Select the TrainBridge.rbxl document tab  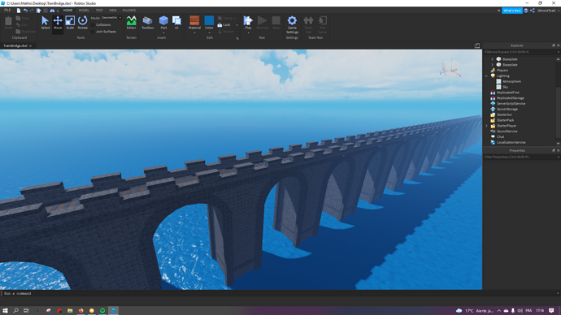pos(15,45)
